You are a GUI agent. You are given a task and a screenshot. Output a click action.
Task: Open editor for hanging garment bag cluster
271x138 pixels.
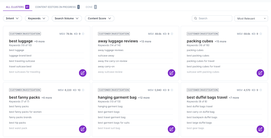(x=171, y=129)
